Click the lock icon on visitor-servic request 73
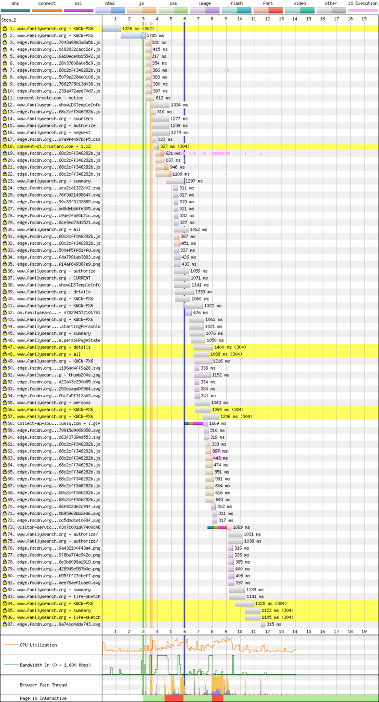379x702 pixels. 5,527
